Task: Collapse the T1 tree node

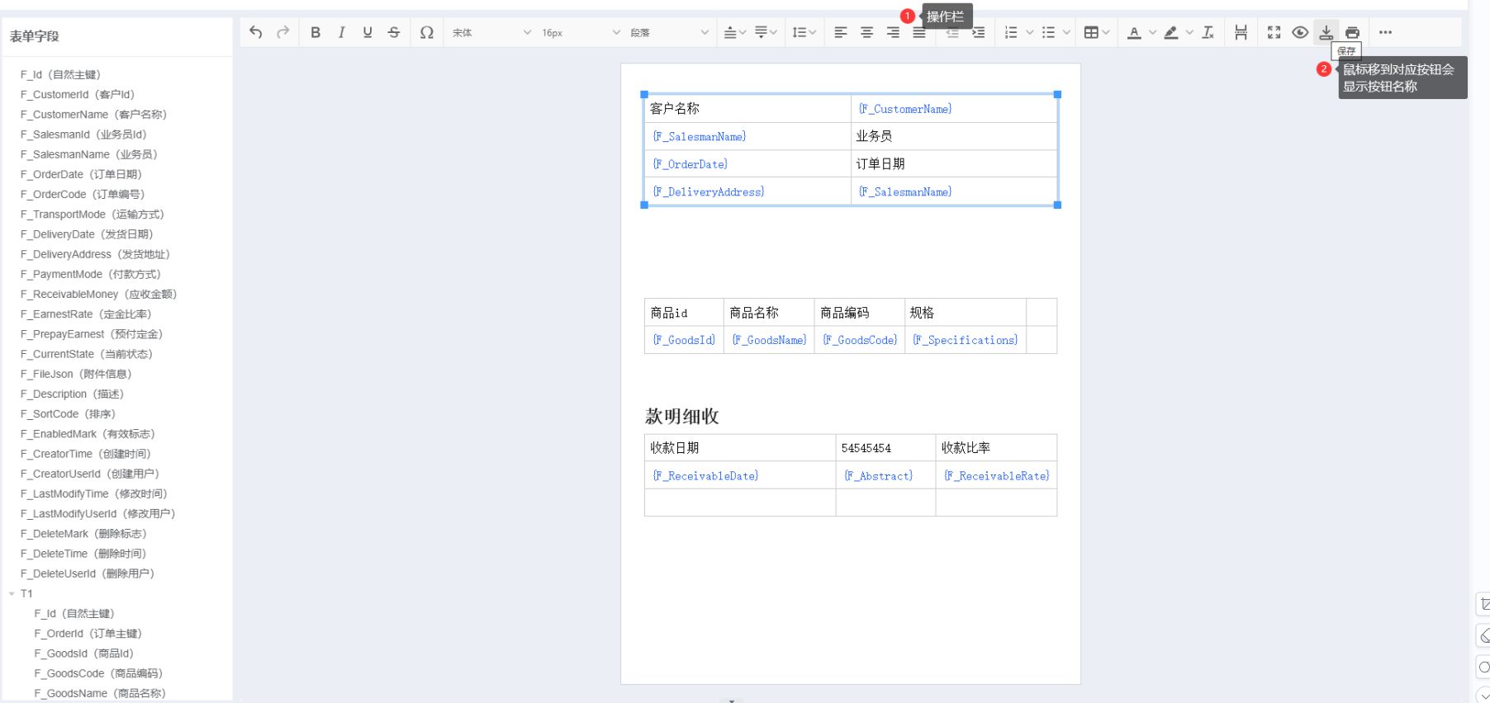Action: click(x=12, y=593)
